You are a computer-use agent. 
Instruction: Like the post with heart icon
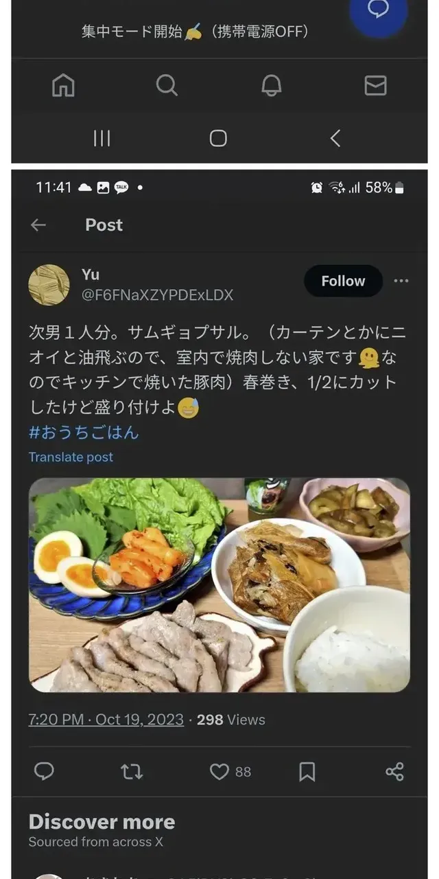point(219,772)
